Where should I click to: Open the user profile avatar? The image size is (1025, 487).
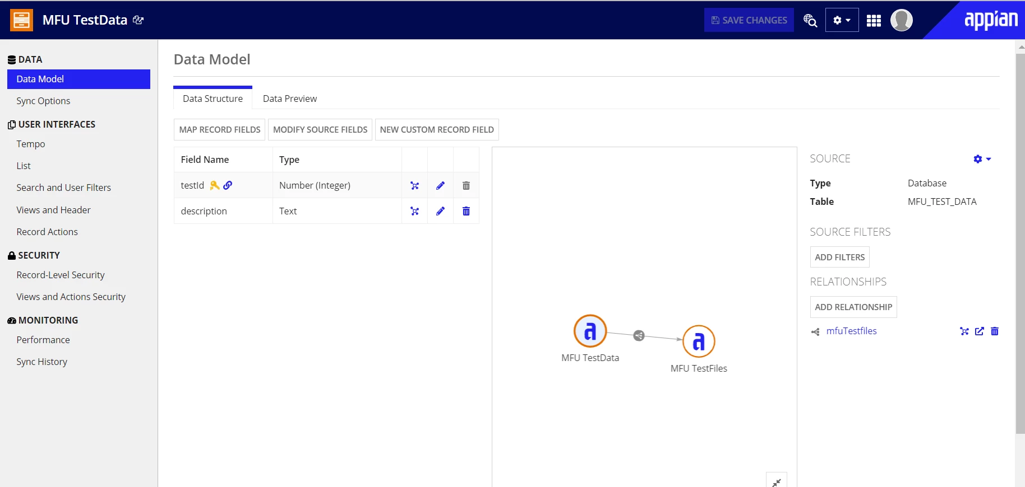(x=902, y=20)
